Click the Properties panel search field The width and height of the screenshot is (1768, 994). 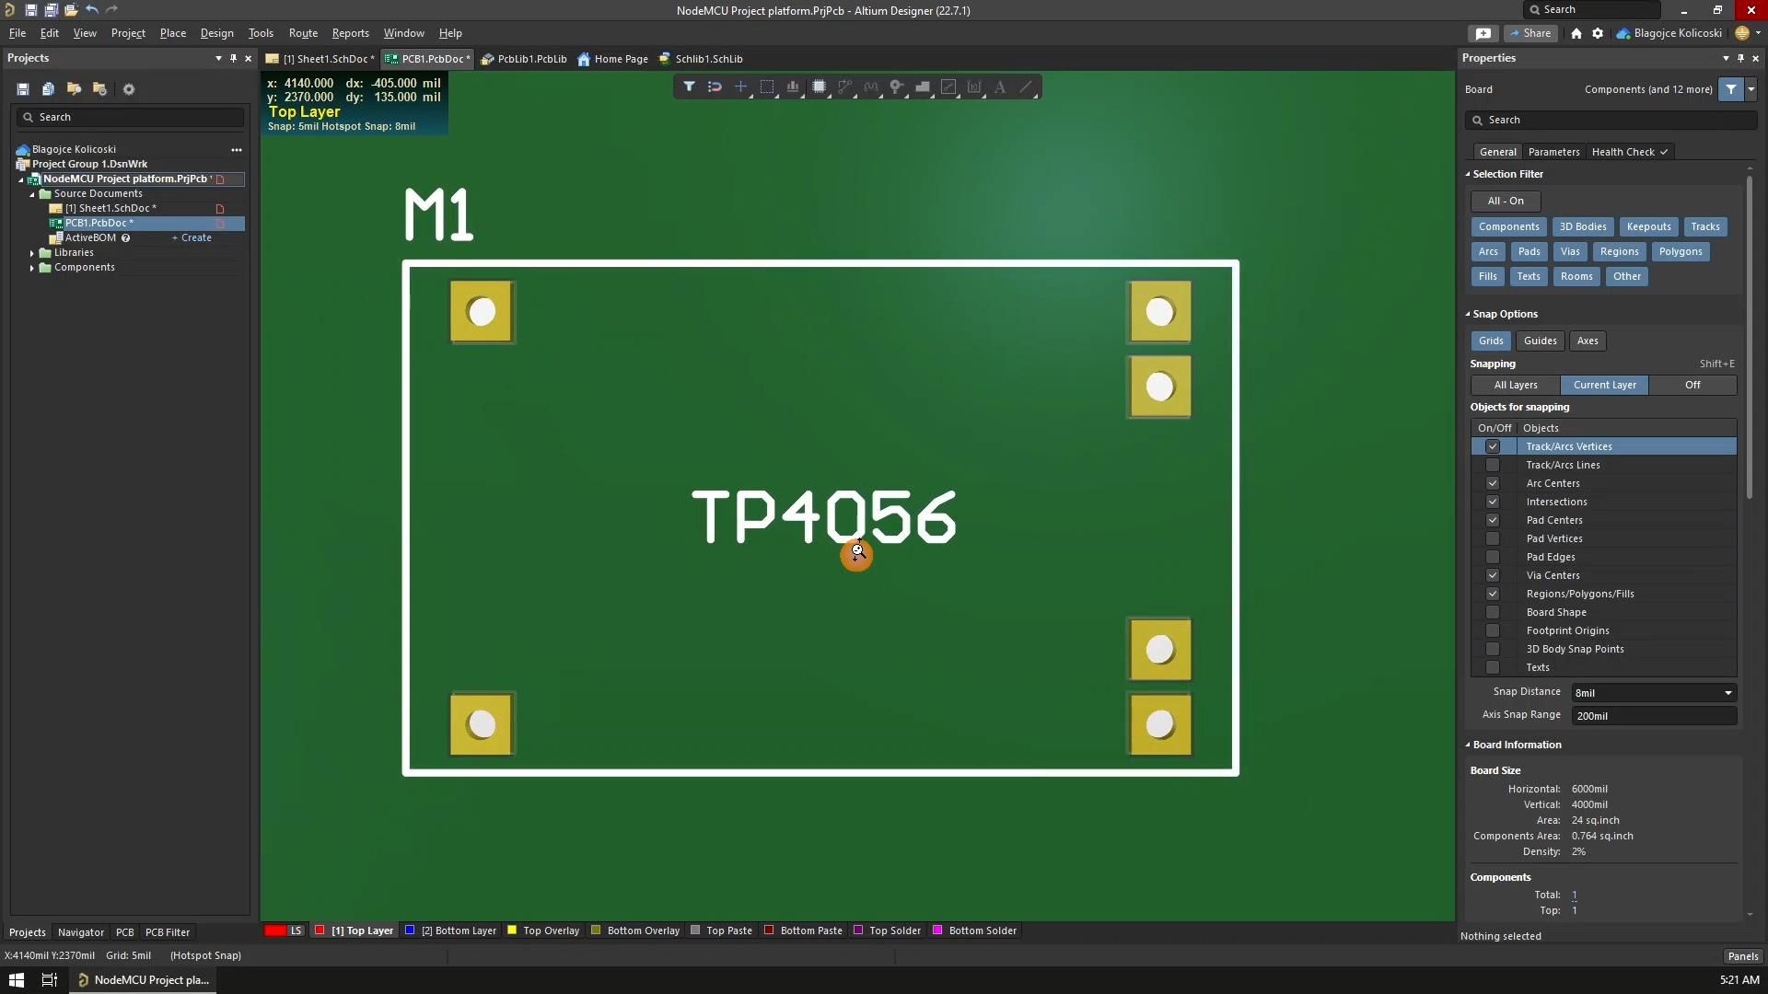click(1611, 120)
